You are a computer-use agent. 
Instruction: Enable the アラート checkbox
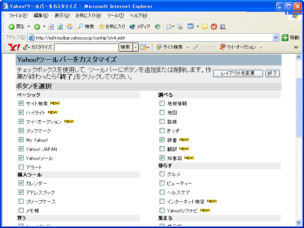point(21,167)
